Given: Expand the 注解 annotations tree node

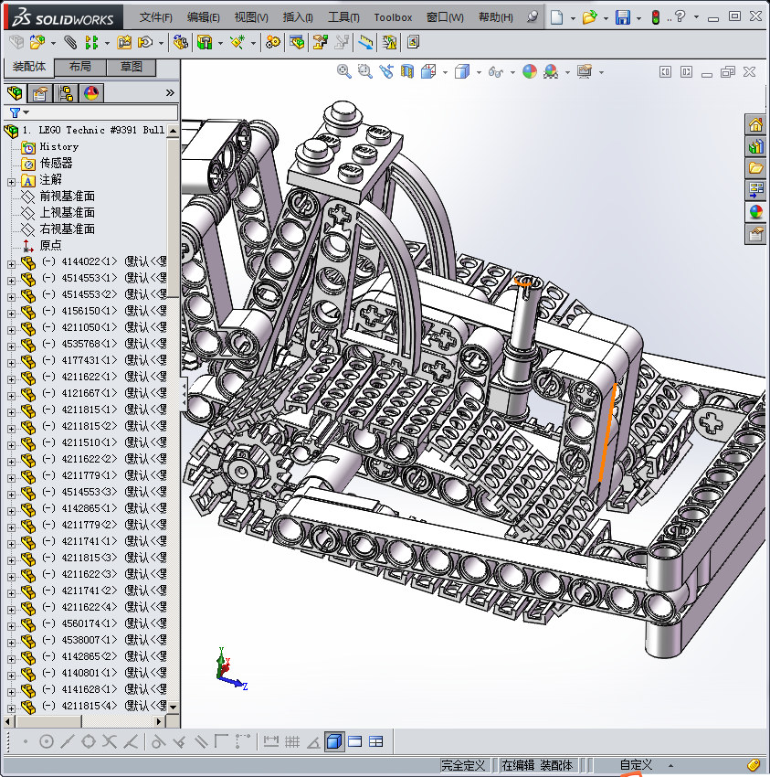Looking at the screenshot, I should [x=11, y=180].
